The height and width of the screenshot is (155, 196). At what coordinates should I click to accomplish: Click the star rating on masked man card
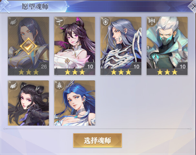pos(167,72)
